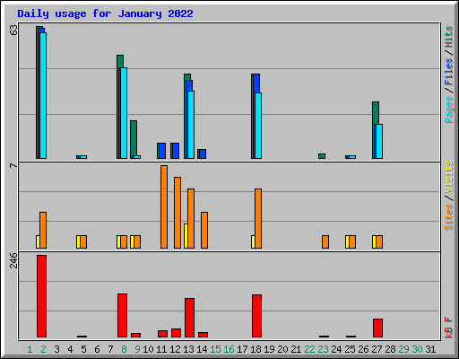Click day label "31" on the x-axis
The image size is (459, 359).
pyautogui.click(x=430, y=349)
